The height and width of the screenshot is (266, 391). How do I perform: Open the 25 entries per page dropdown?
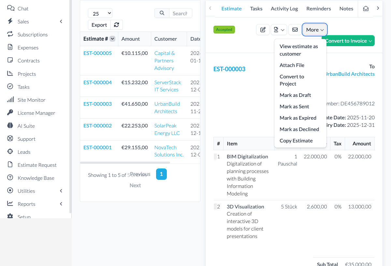click(100, 13)
